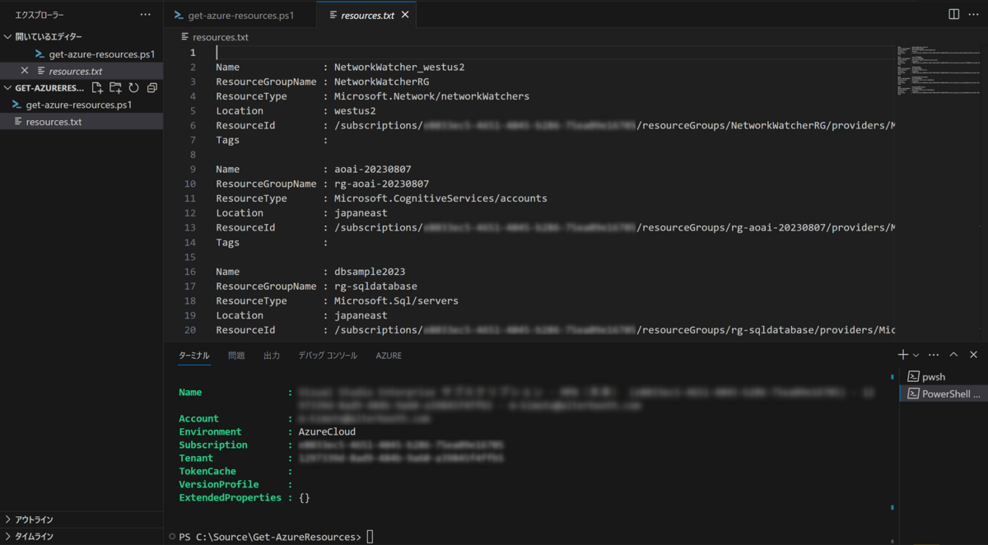Click NetworkWatcherRG value on line 3
The width and height of the screenshot is (988, 545).
[381, 82]
